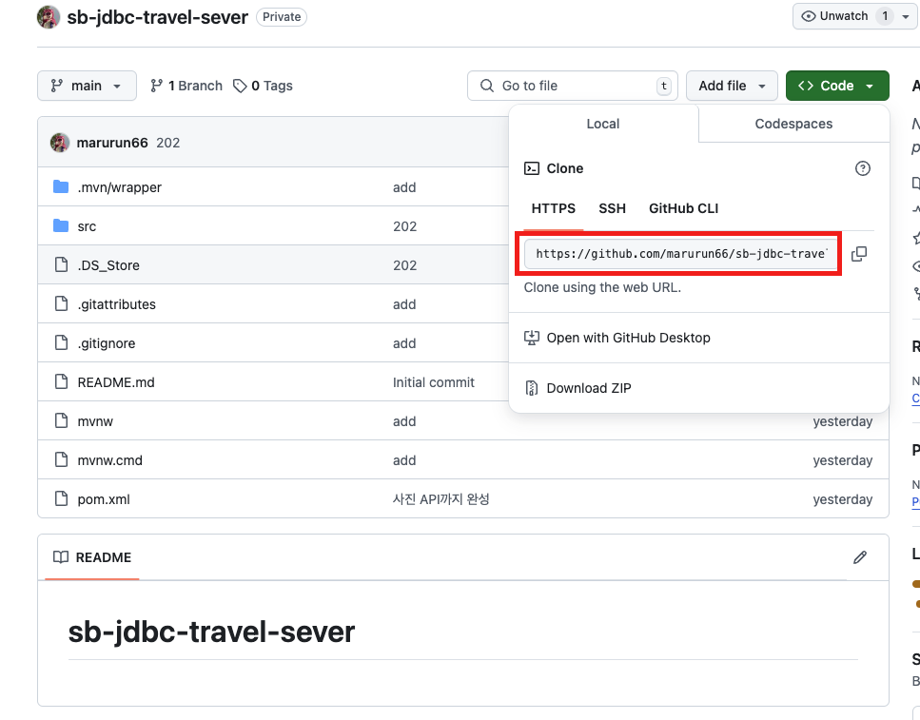Click the .DS_Store file icon

click(61, 264)
